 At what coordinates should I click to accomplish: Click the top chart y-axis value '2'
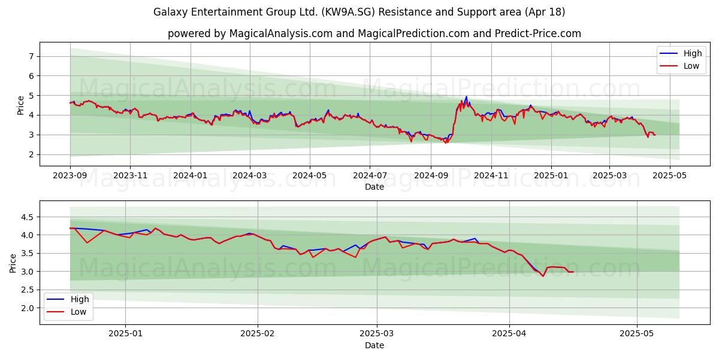(32, 154)
